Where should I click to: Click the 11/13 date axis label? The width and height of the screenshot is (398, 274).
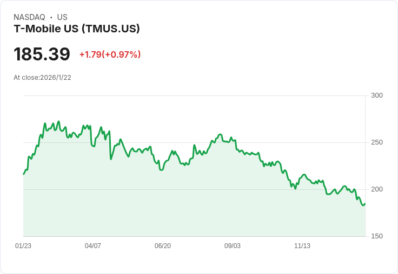(x=302, y=246)
